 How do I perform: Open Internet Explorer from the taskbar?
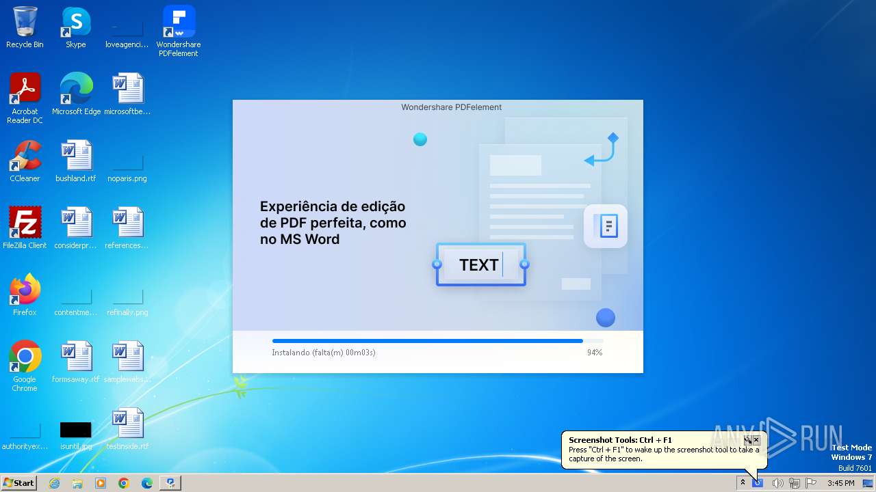(x=54, y=483)
